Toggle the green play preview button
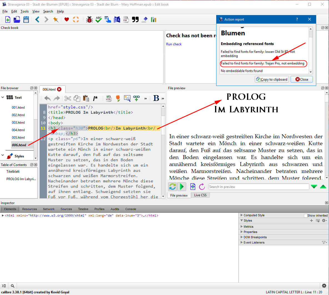The image size is (329, 295). [x=182, y=187]
